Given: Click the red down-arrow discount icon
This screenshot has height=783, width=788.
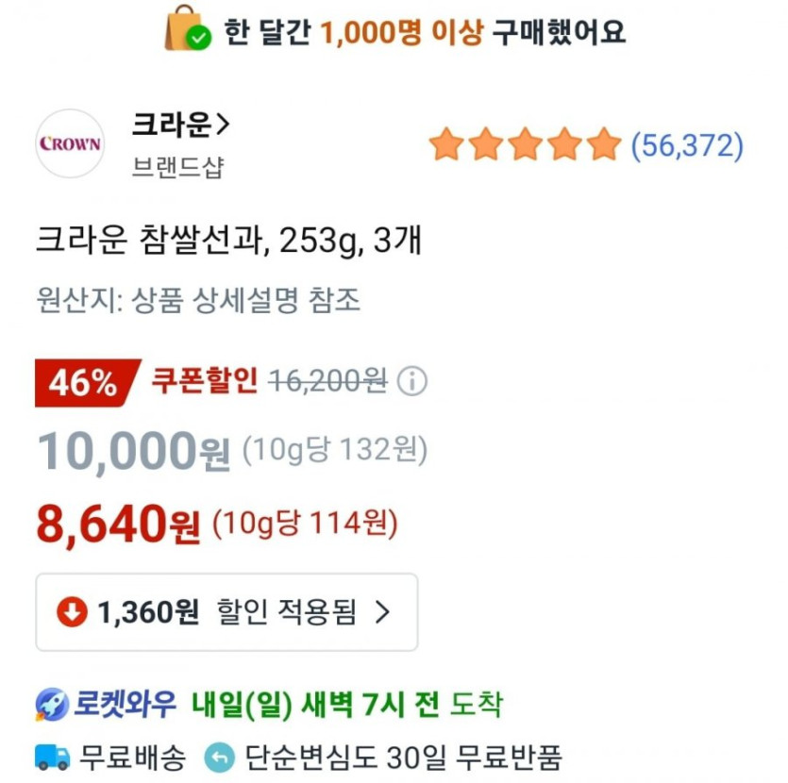Looking at the screenshot, I should tap(71, 612).
